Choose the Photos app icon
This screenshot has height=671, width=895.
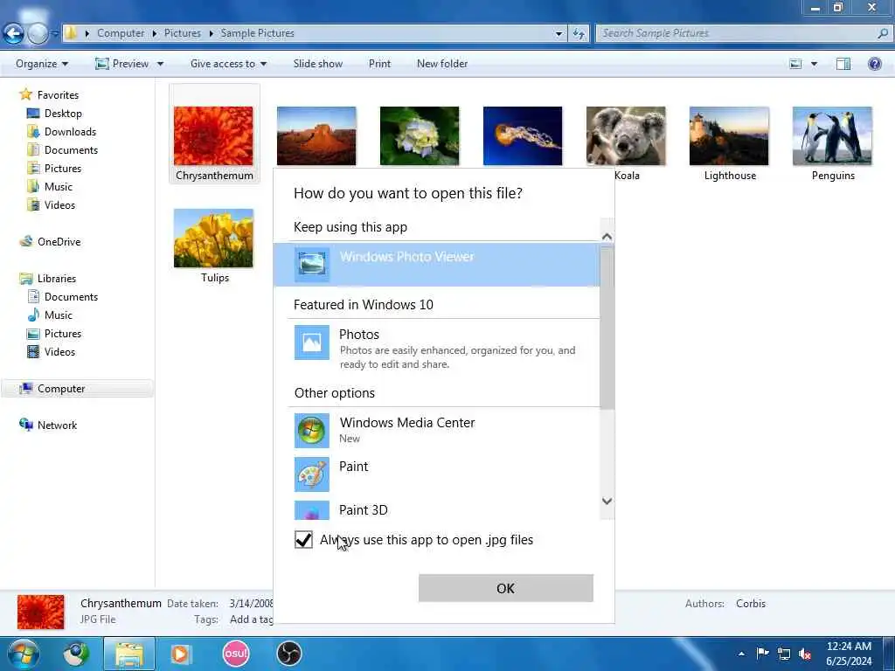[312, 342]
